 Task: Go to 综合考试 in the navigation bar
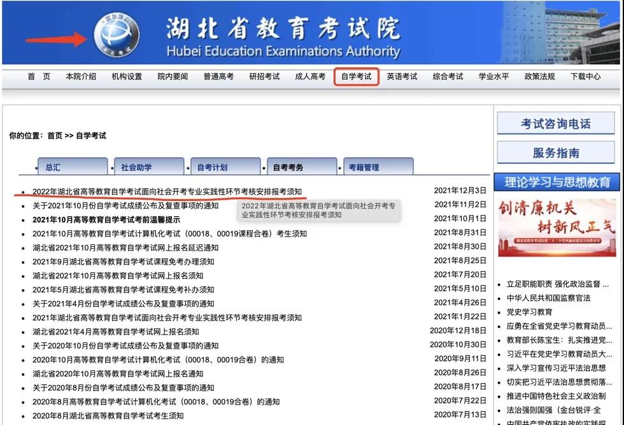448,76
